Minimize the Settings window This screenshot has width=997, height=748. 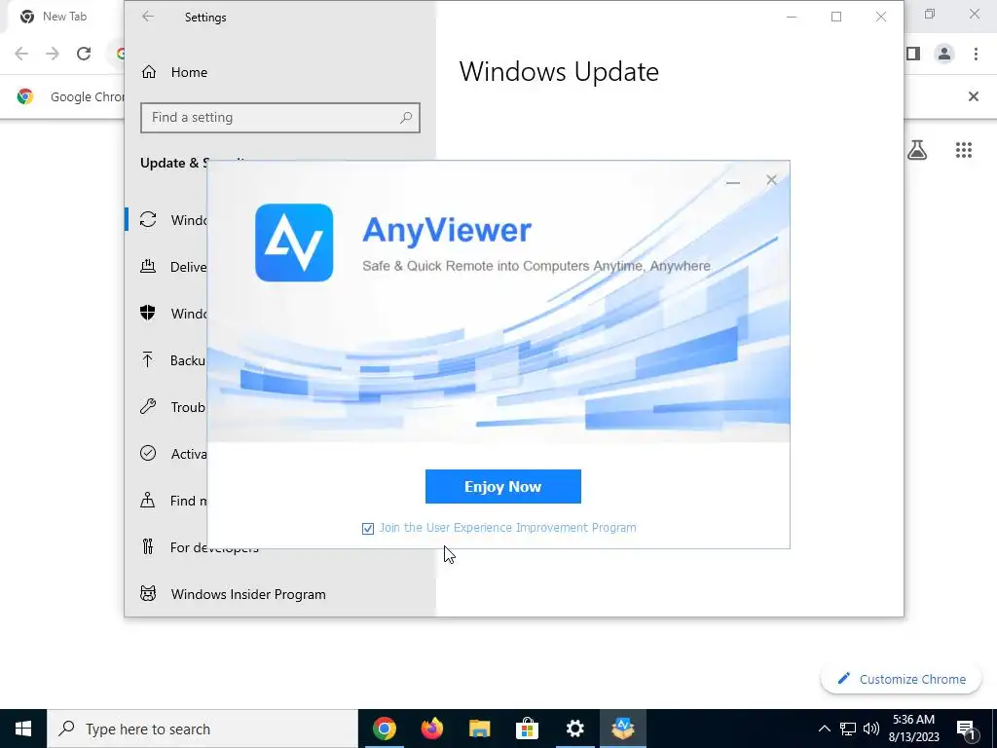(792, 18)
